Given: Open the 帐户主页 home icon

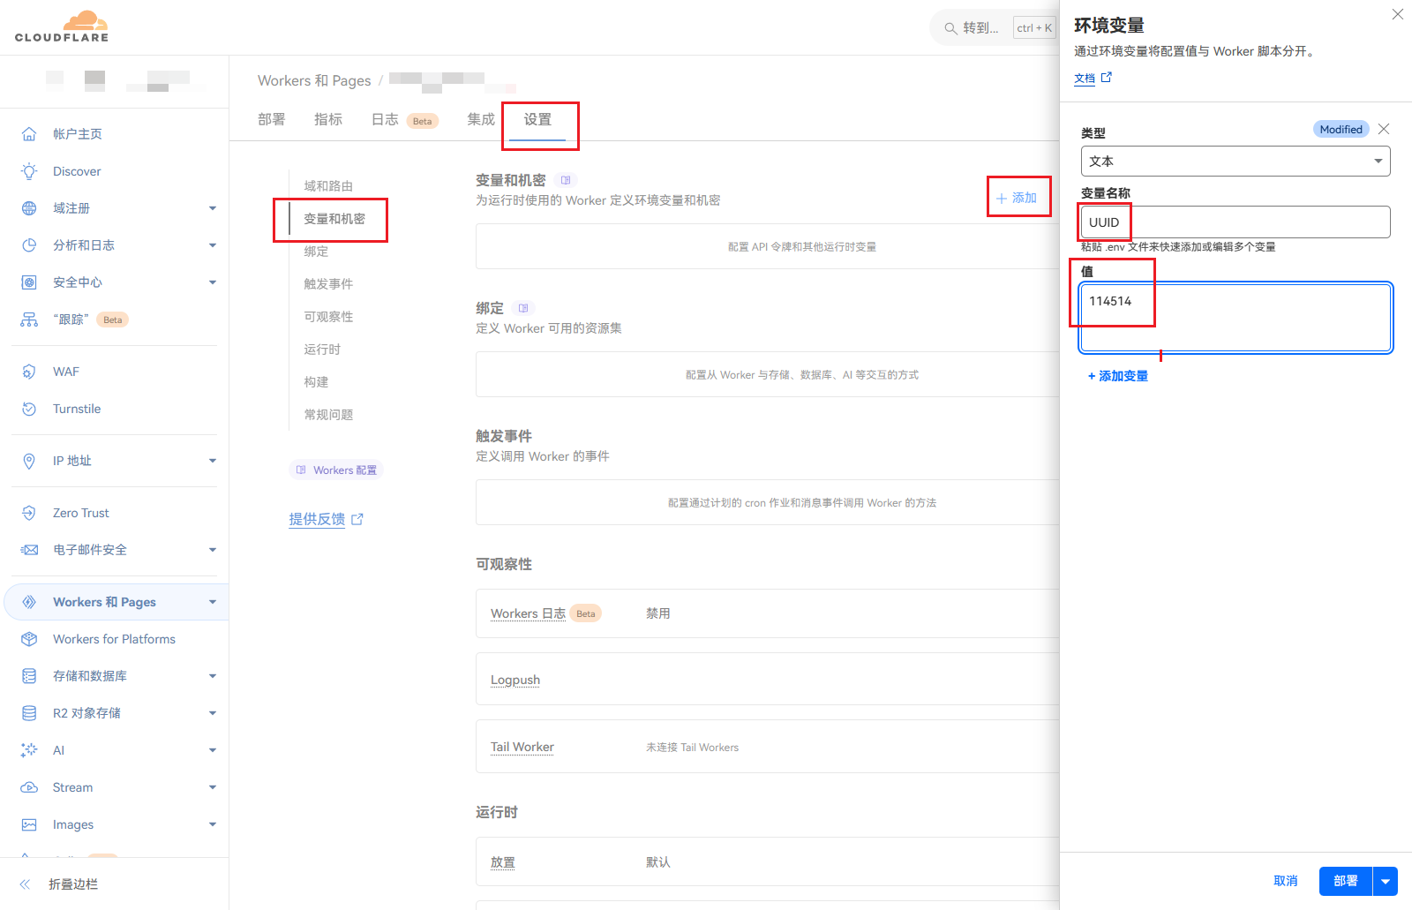Looking at the screenshot, I should [x=29, y=134].
